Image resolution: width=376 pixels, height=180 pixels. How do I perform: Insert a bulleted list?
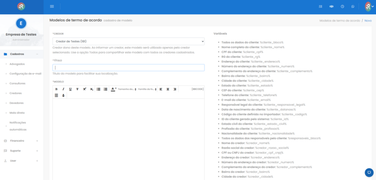[x=98, y=89]
